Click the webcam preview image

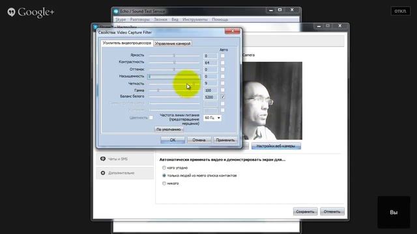[x=272, y=101]
